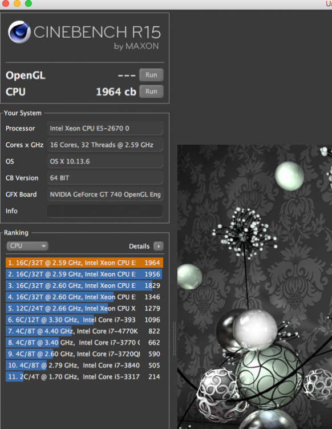
Task: Select ranking row 3 scoring 1829
Action: [84, 285]
